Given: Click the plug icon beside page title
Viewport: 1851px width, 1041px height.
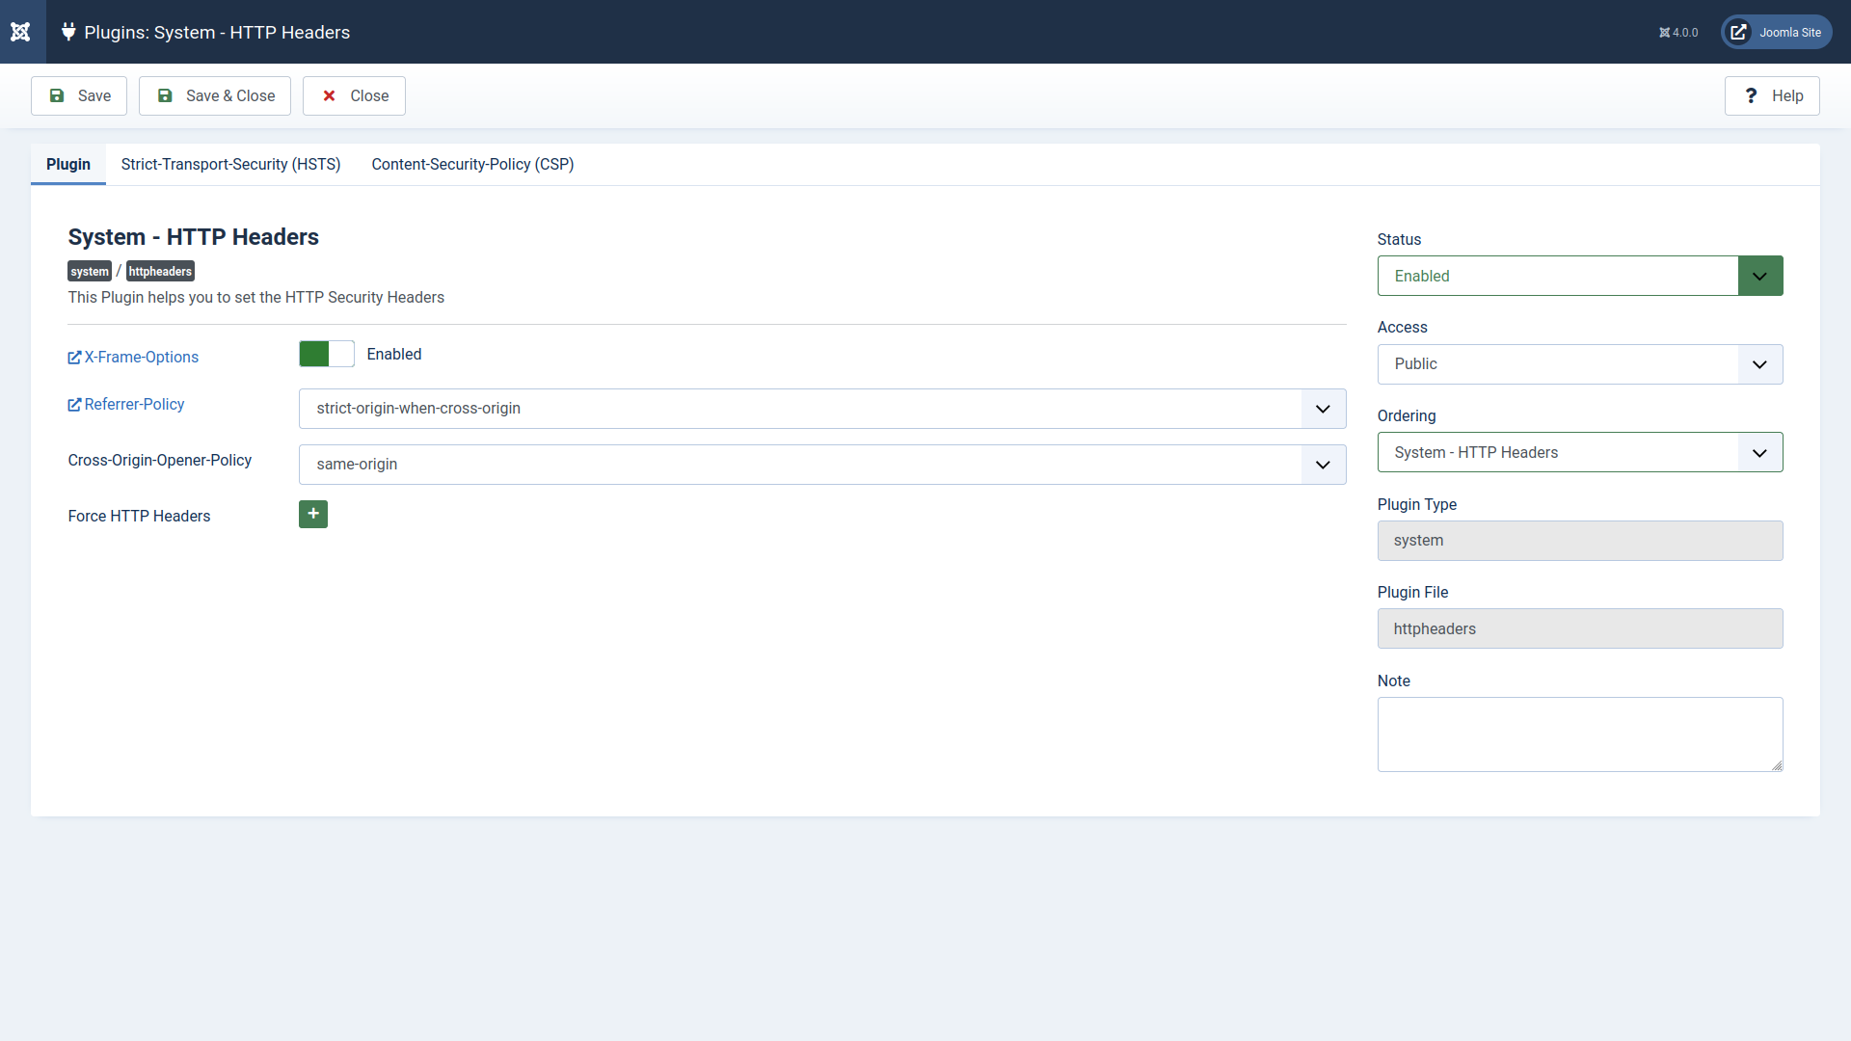Looking at the screenshot, I should coord(68,32).
